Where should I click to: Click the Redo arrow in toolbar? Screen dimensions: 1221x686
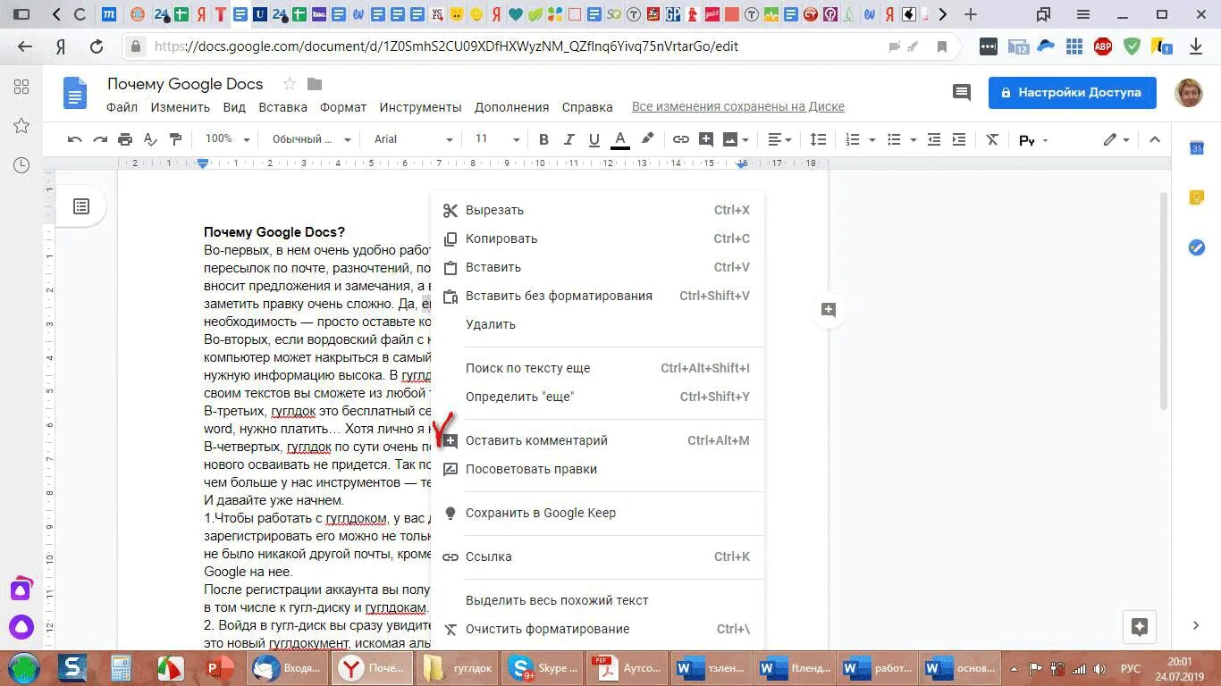(x=100, y=139)
